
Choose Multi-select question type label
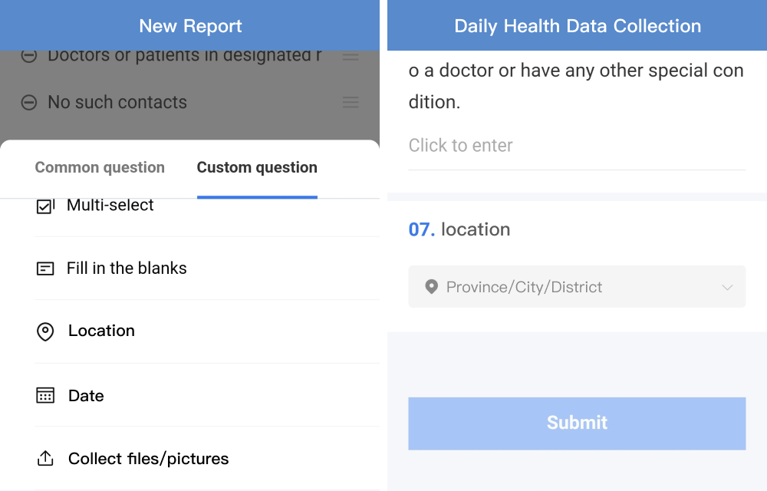(110, 206)
